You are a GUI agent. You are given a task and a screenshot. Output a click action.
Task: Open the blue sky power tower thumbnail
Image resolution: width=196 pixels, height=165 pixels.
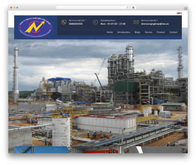coord(40,150)
